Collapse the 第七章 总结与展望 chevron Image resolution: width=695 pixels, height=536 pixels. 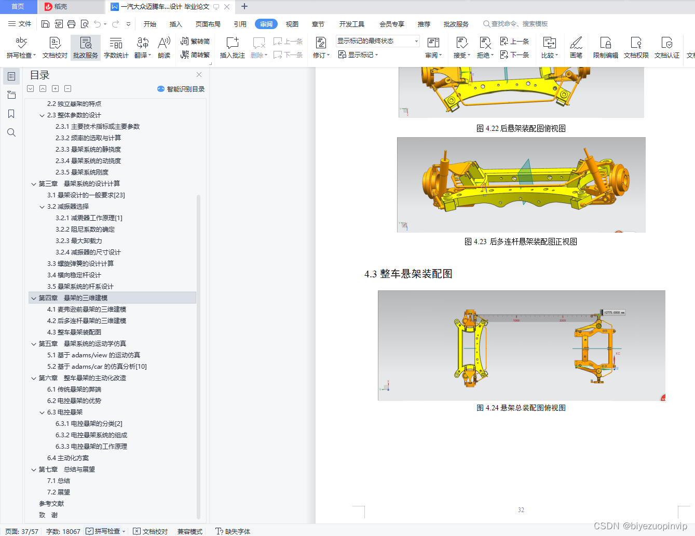[34, 470]
